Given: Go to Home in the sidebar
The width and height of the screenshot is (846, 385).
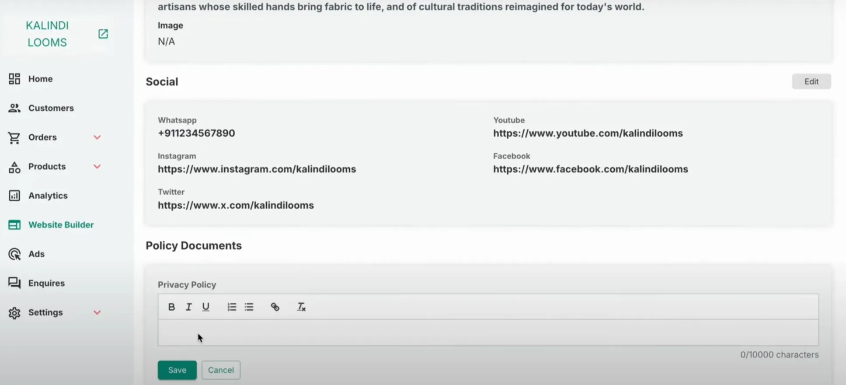Looking at the screenshot, I should [40, 79].
